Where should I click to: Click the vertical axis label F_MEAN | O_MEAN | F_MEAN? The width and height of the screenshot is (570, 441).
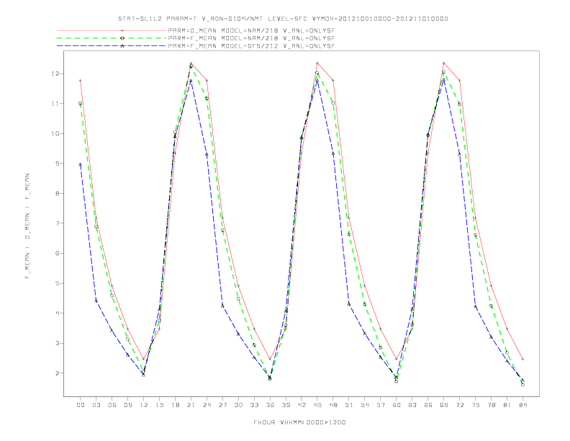[x=27, y=226]
